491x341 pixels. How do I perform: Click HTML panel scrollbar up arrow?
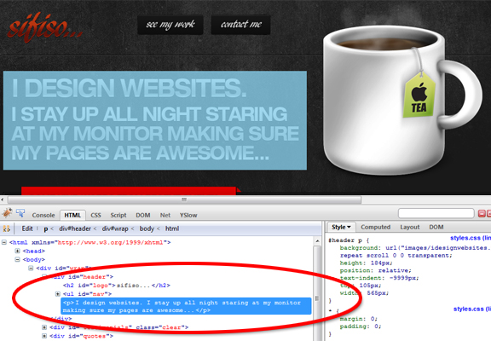[x=317, y=241]
